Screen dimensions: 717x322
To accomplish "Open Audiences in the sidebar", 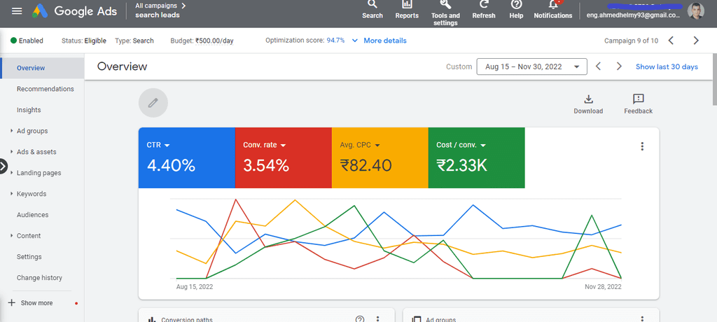I will [x=32, y=214].
